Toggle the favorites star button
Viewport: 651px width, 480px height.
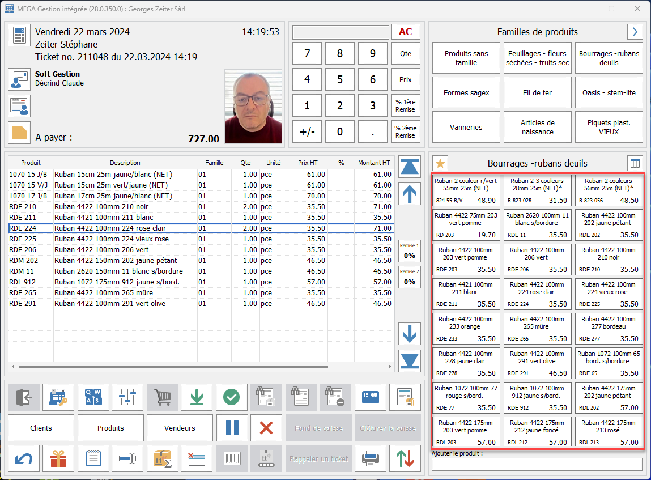coord(441,163)
